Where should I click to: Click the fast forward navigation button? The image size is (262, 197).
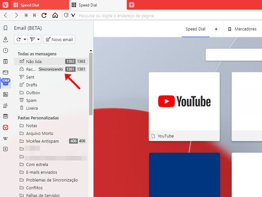pos(35,16)
